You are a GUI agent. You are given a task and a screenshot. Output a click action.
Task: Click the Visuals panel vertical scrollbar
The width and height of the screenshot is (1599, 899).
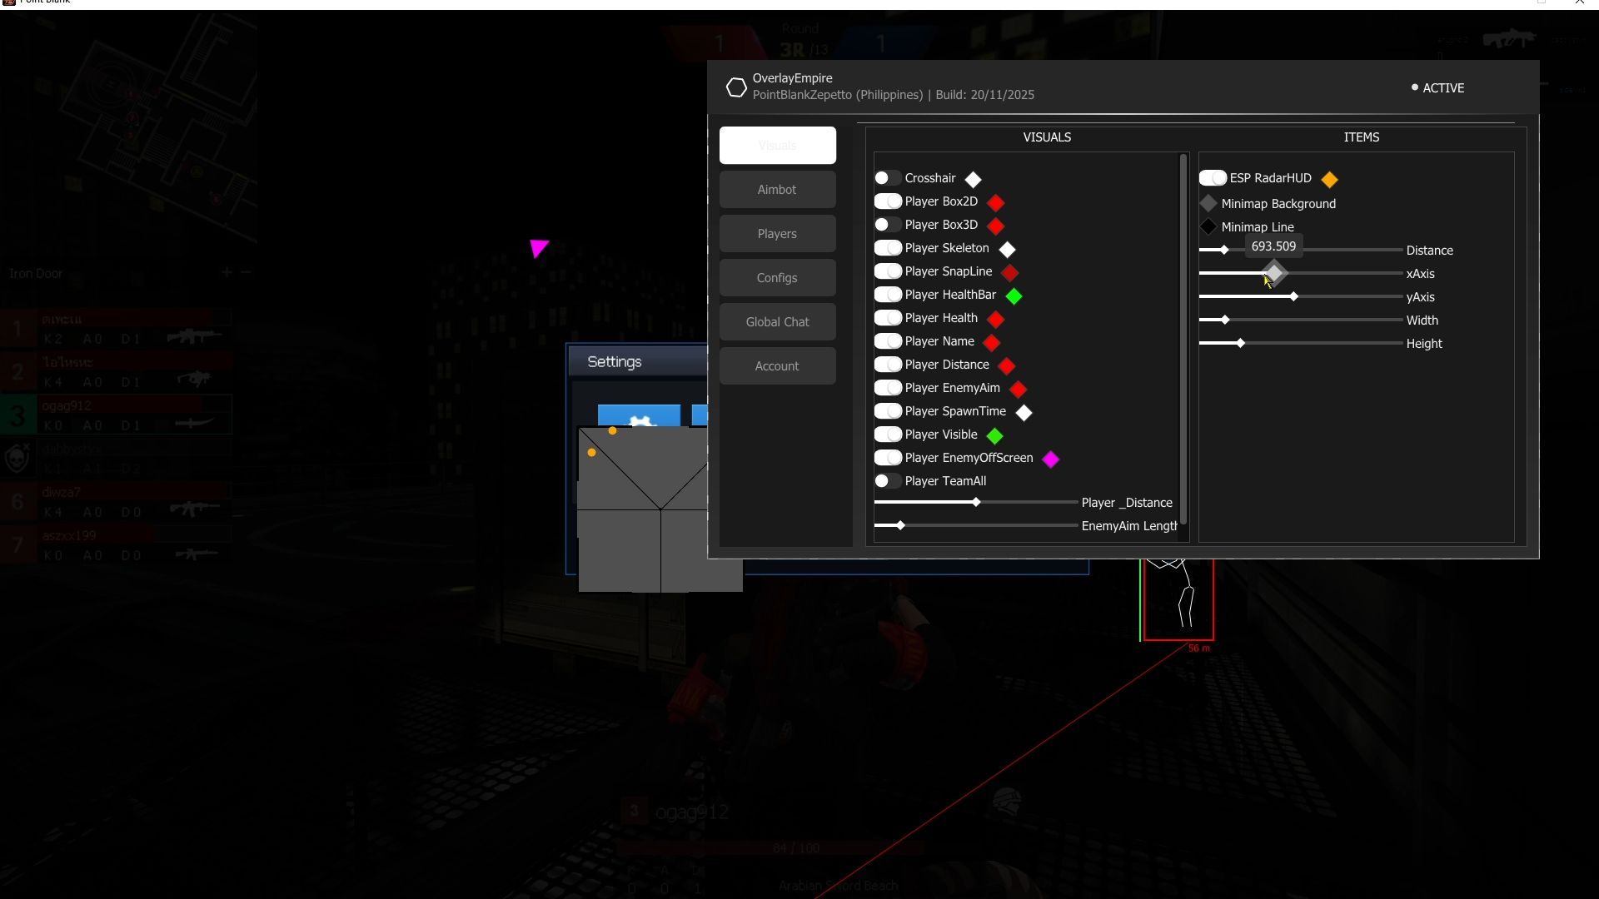pos(1183,341)
